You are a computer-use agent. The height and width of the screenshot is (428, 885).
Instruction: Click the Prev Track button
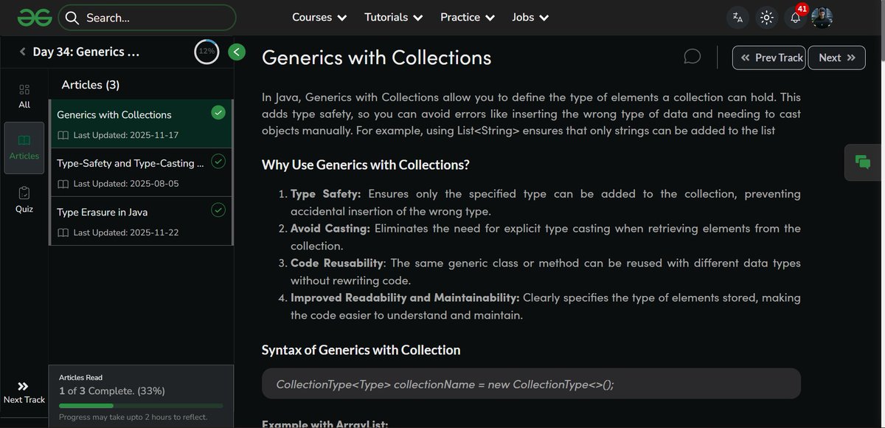tap(768, 57)
